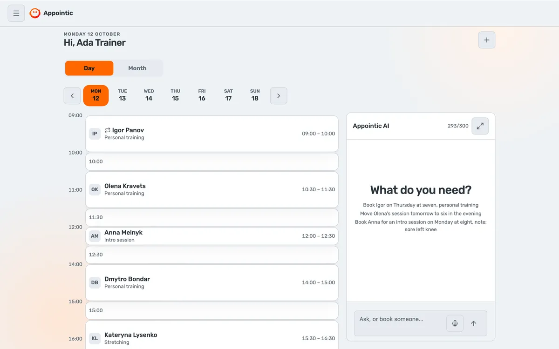Go to the next week
Image resolution: width=559 pixels, height=349 pixels.
coord(279,96)
